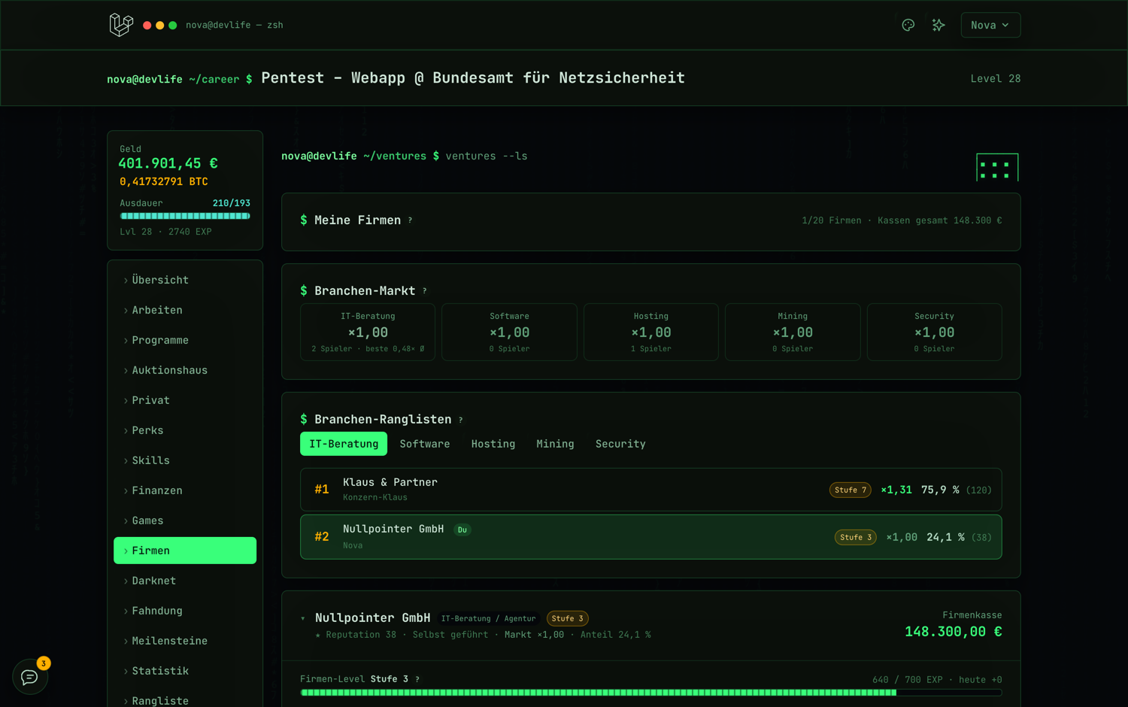Click the Du badge next to Nullpointer
Screen dimensions: 1128x707
tap(462, 529)
